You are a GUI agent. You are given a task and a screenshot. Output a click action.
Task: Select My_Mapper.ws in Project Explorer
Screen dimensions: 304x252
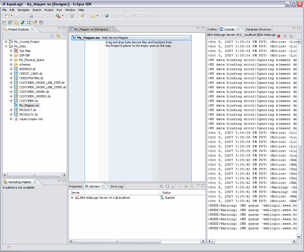(29, 105)
